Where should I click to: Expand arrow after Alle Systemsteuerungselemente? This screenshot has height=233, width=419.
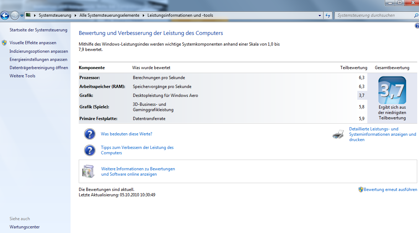point(144,15)
